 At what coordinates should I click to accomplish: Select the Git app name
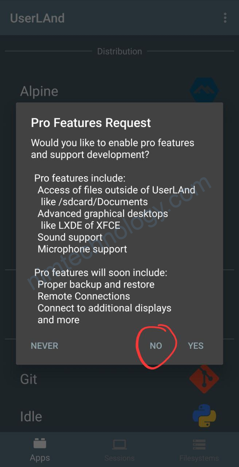[x=28, y=379]
